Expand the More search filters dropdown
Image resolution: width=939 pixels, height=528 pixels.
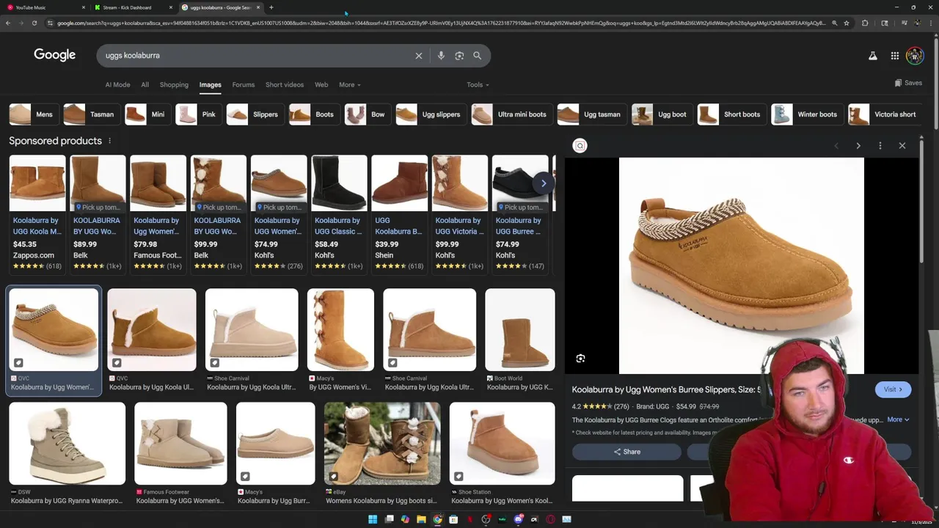350,84
